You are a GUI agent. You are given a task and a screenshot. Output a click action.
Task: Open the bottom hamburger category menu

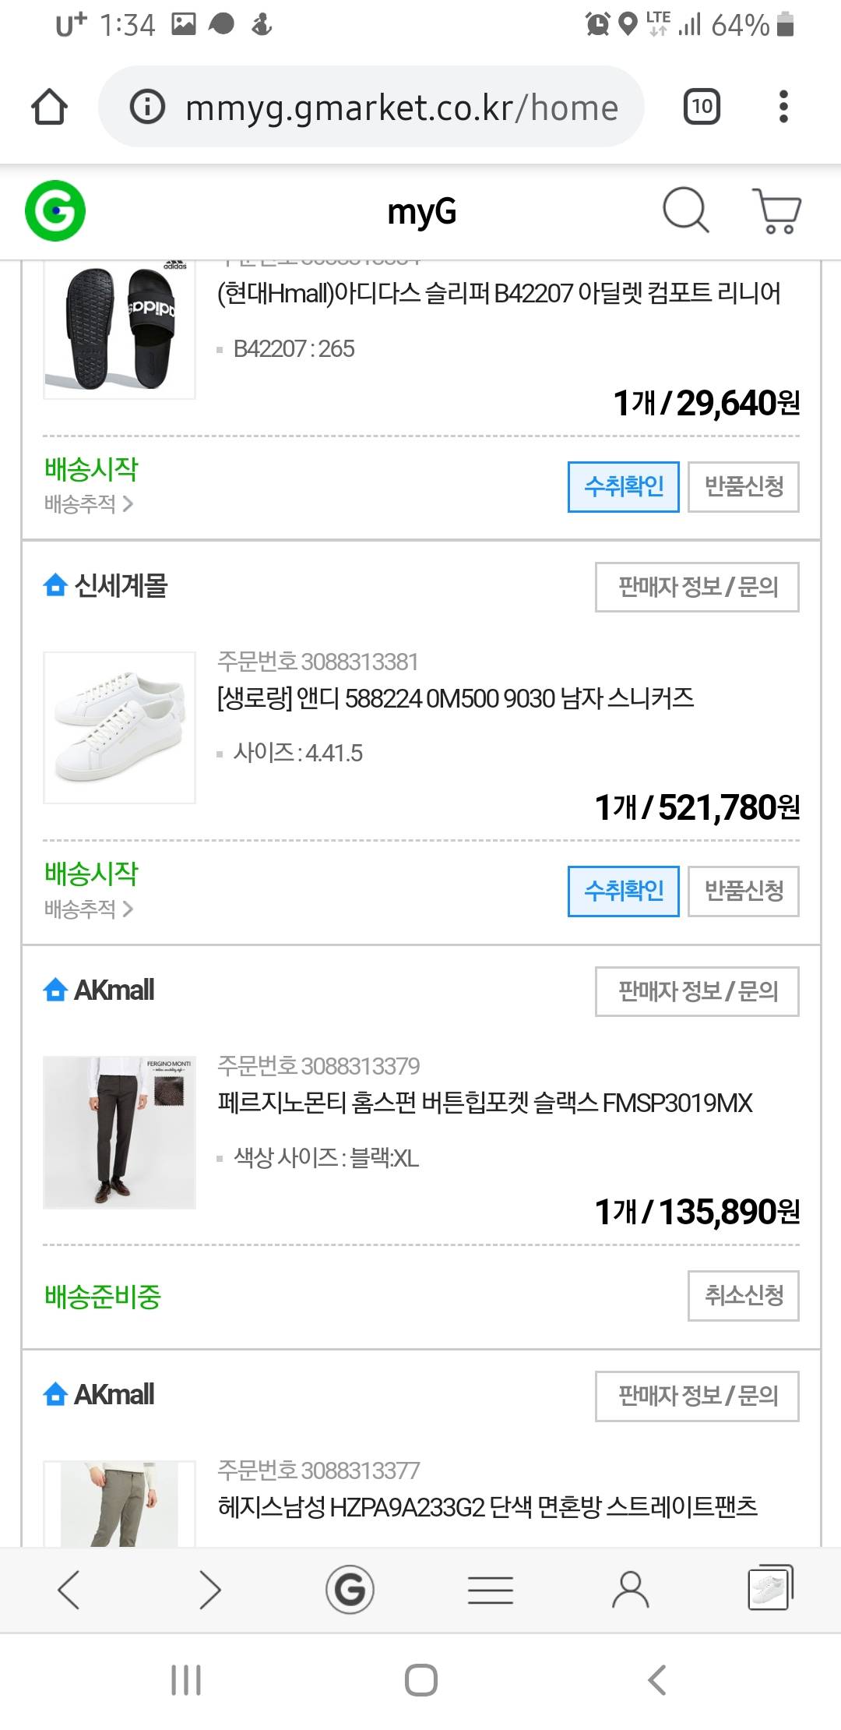(x=490, y=1590)
